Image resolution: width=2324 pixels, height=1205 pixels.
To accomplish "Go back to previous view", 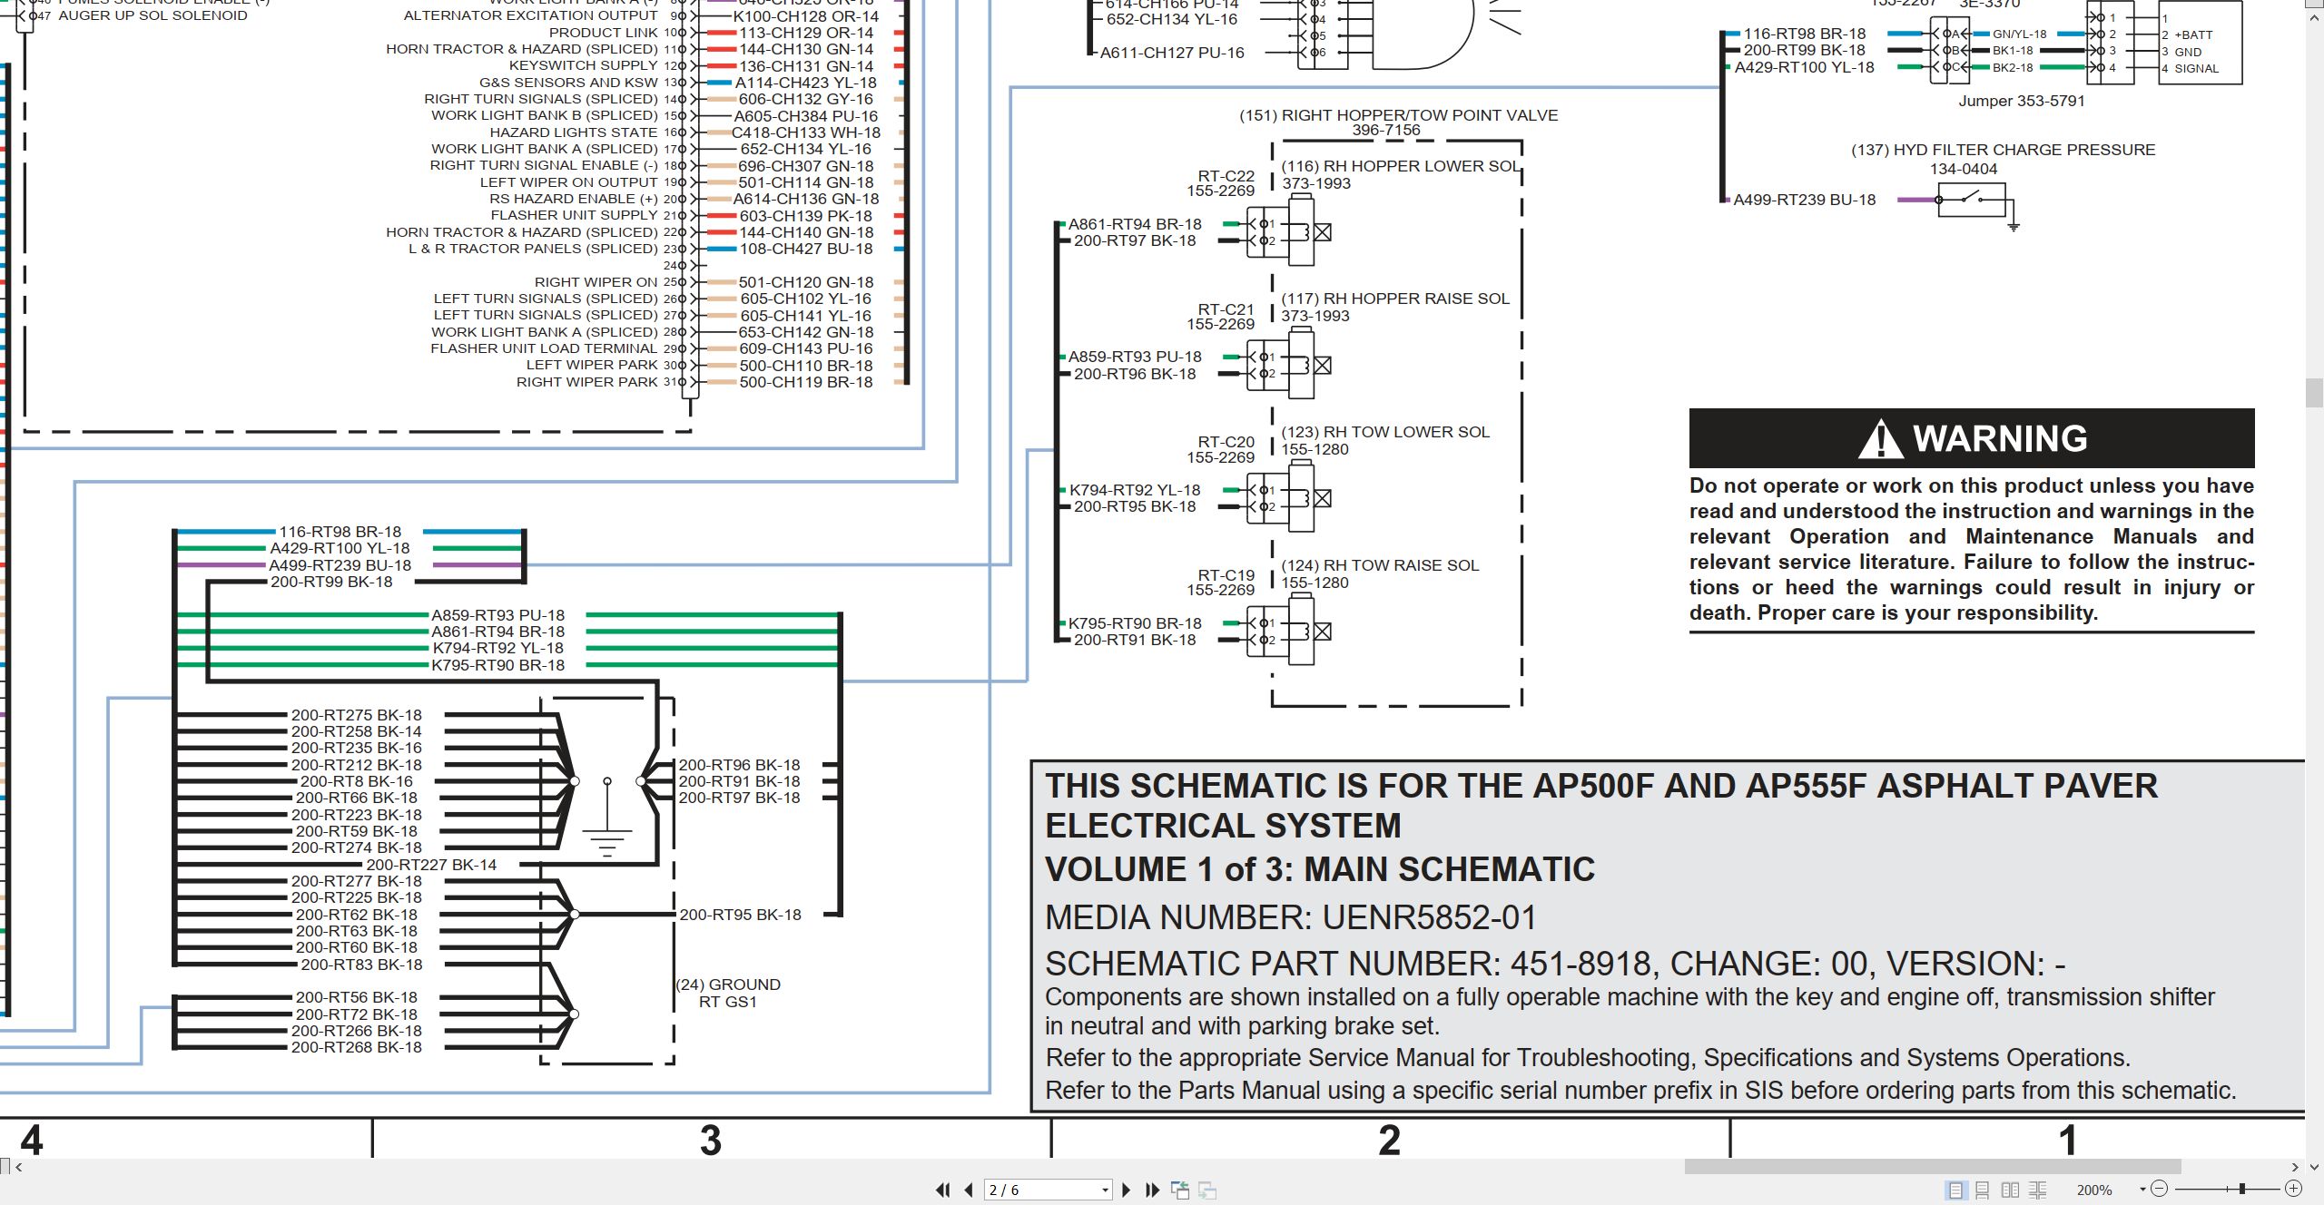I will tap(1180, 1190).
